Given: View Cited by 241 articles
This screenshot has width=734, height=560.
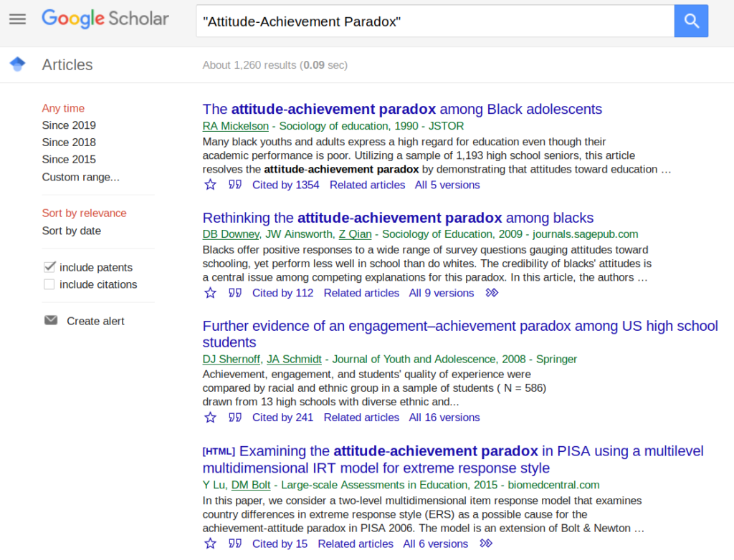Looking at the screenshot, I should 282,417.
